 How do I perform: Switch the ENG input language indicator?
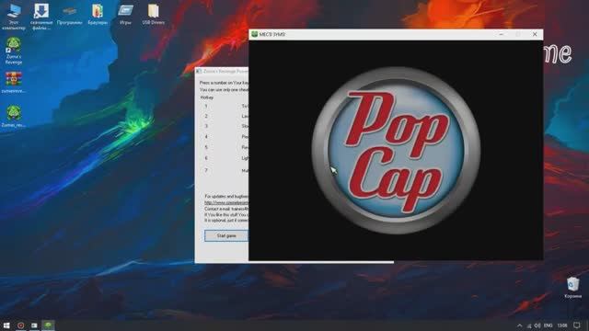(549, 325)
